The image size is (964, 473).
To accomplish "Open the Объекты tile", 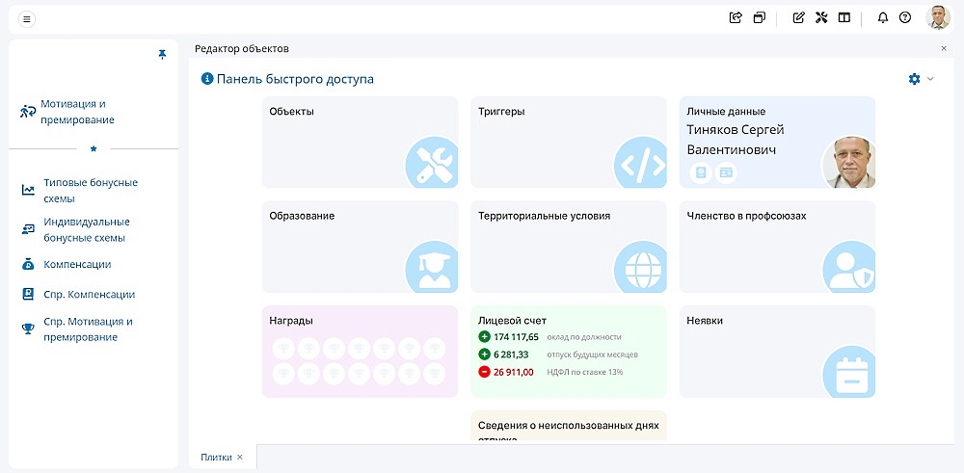I will coord(360,142).
